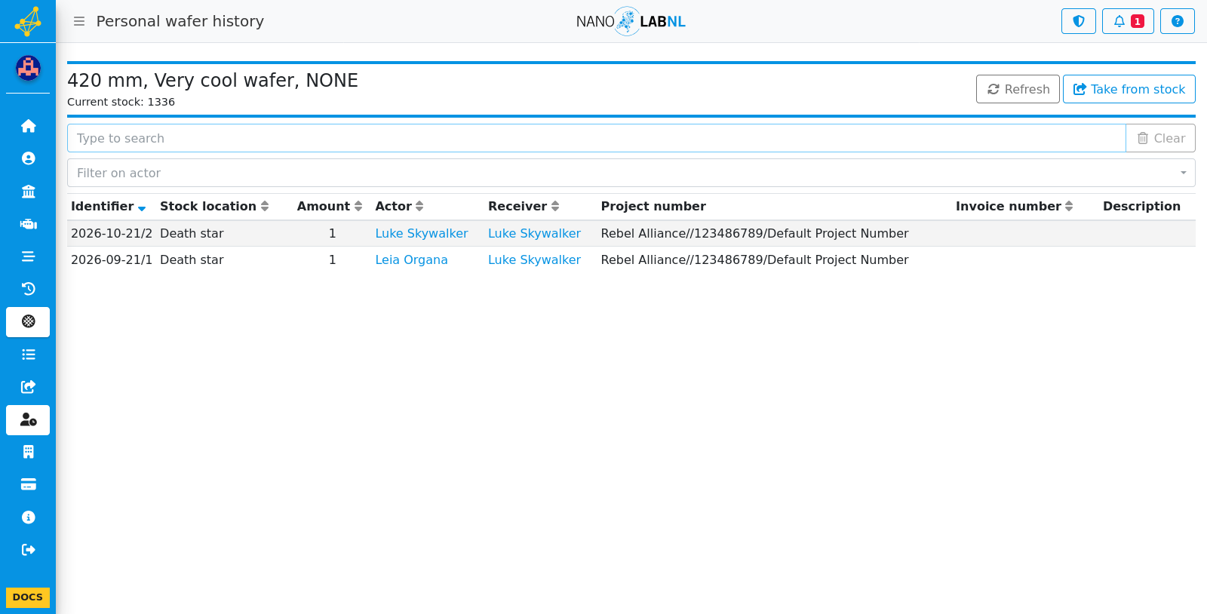1207x614 pixels.
Task: Select the user-clock sidebar icon
Action: pyautogui.click(x=28, y=420)
